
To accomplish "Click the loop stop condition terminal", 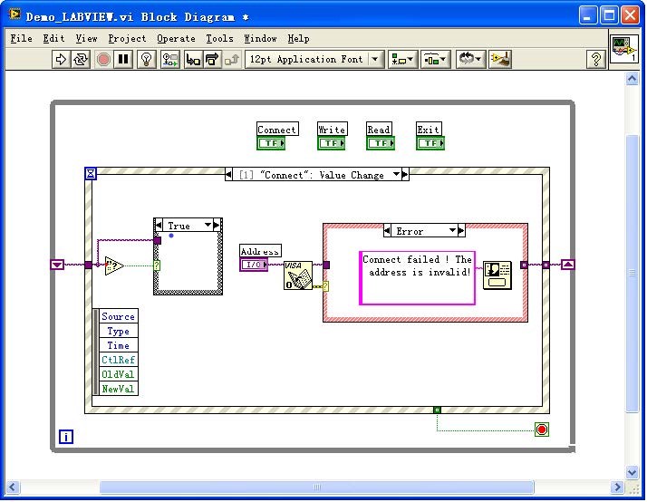I will tap(542, 430).
